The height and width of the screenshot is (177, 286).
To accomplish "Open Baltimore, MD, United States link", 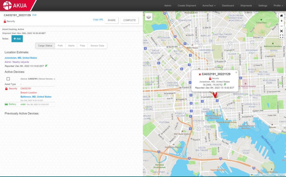I will (36, 97).
